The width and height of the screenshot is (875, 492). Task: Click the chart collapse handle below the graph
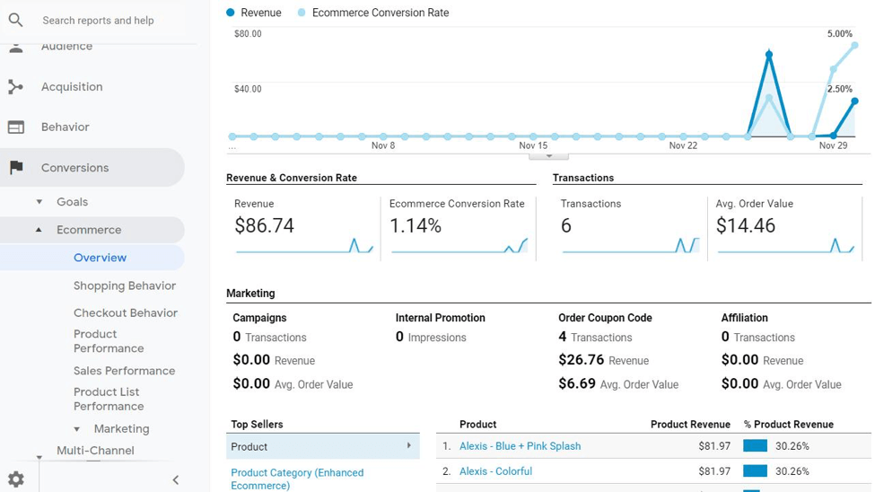pos(542,156)
